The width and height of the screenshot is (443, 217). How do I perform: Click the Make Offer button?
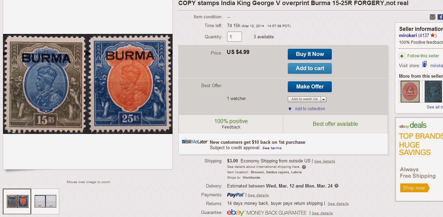[x=310, y=87]
